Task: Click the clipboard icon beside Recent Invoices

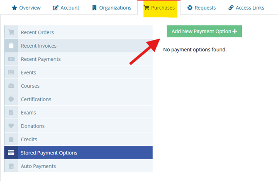Action: click(11, 46)
